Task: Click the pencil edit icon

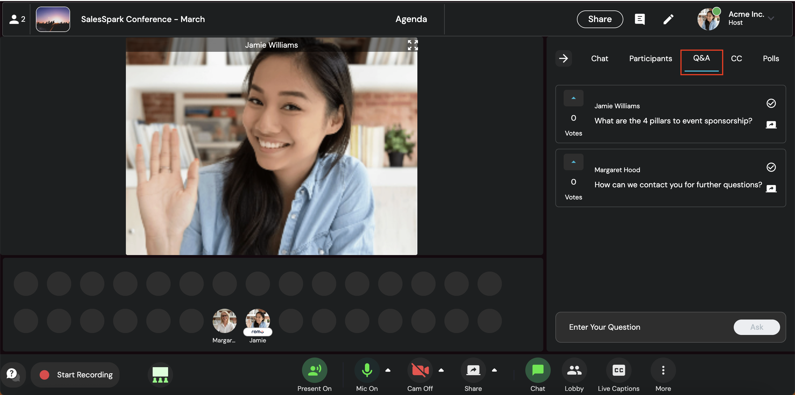Action: pyautogui.click(x=668, y=19)
